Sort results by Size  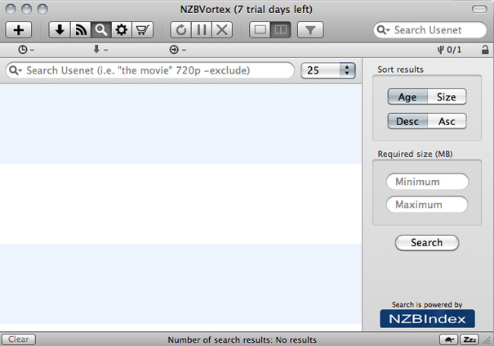[x=446, y=97]
